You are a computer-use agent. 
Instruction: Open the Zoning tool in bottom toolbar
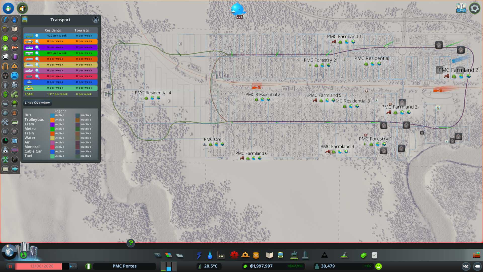click(169, 255)
